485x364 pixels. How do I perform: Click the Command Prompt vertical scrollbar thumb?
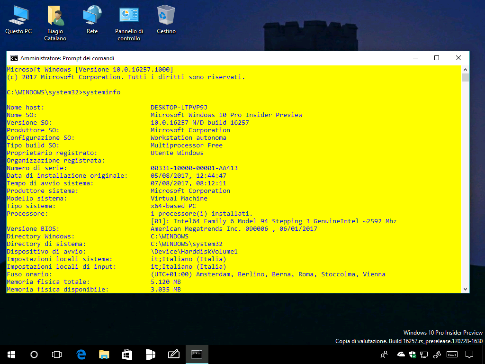[465, 77]
